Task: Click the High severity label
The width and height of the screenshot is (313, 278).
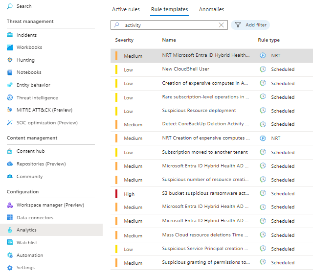Action: click(x=129, y=194)
